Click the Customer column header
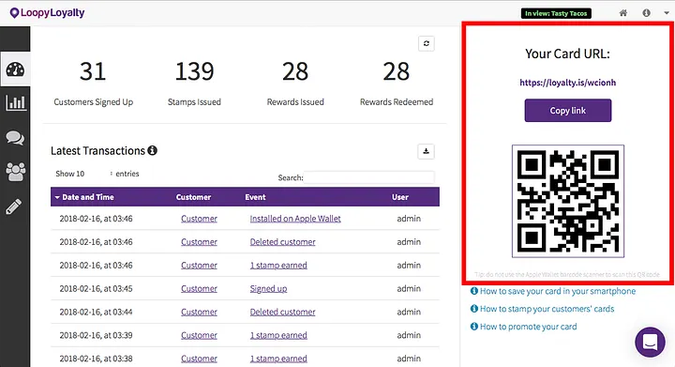 click(x=193, y=197)
